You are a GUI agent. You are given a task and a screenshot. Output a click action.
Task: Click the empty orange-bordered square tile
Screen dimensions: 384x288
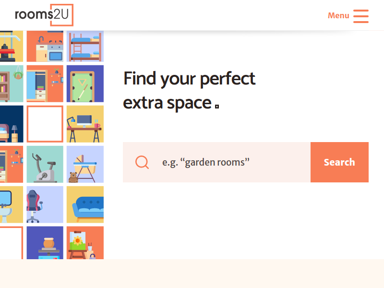click(45, 124)
